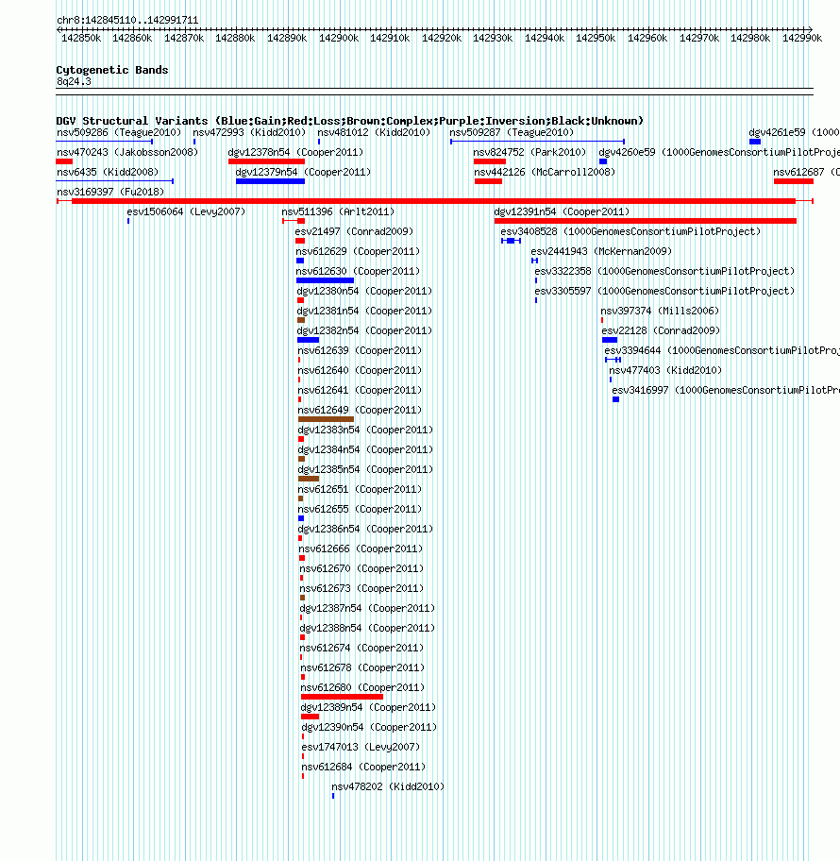Open dgv12388n54 (Cooper2011) variant
The image size is (840, 861).
click(x=367, y=628)
